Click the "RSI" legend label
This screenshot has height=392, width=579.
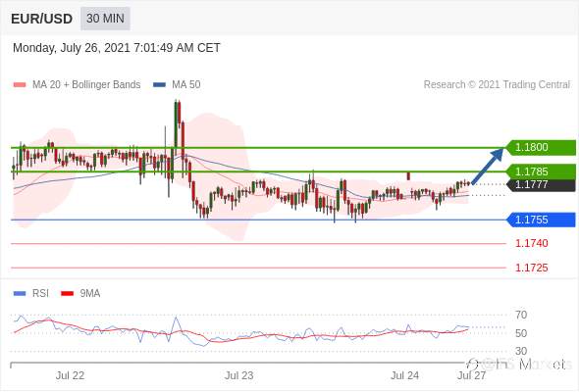[x=40, y=294]
